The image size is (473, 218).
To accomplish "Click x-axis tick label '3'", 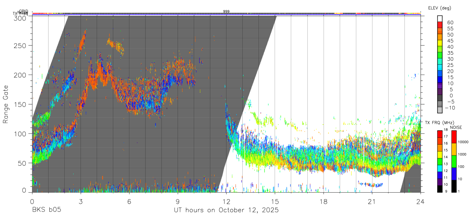I will tap(81, 201).
